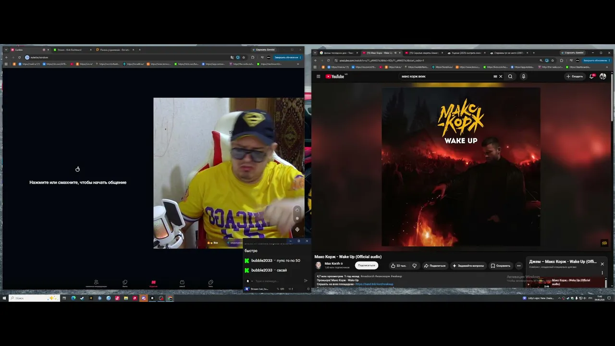
Task: Go back in the right browser
Action: [x=316, y=61]
